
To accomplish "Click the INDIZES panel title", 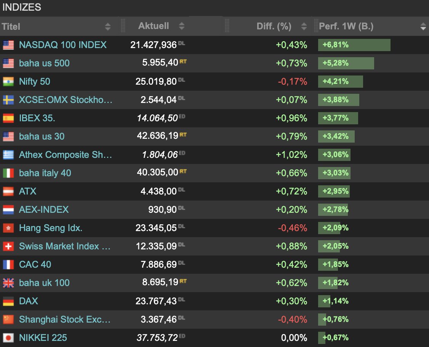I will pos(22,7).
